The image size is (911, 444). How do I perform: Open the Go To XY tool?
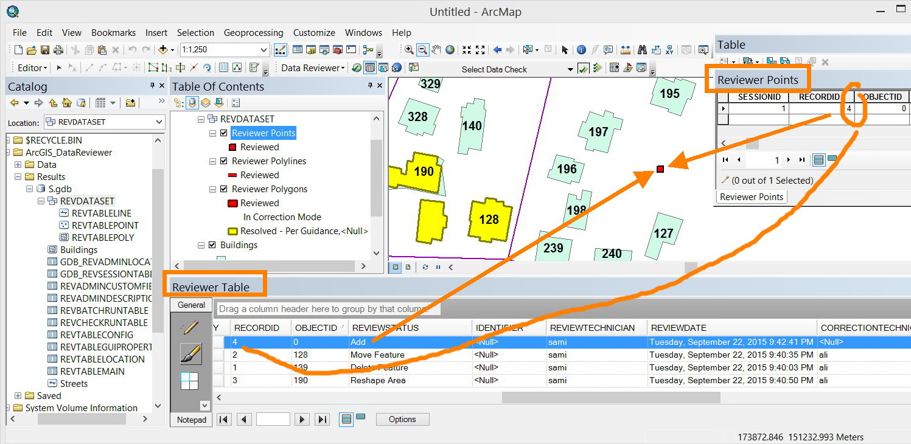point(669,50)
